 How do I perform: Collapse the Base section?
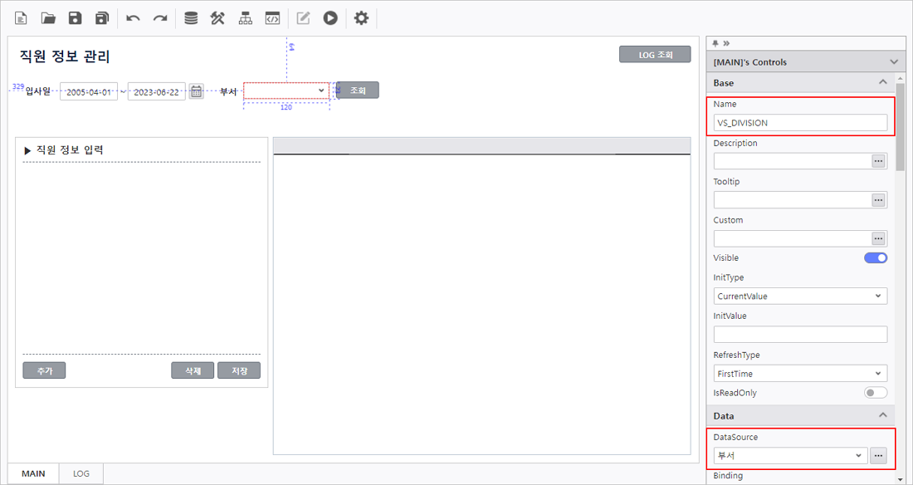(x=882, y=83)
